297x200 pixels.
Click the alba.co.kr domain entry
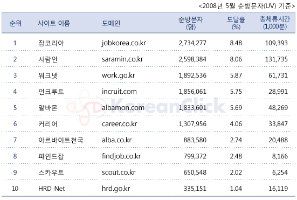116,140
